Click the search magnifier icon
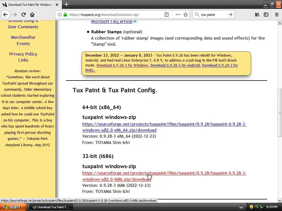The height and width of the screenshot is (211, 282). coord(197,15)
